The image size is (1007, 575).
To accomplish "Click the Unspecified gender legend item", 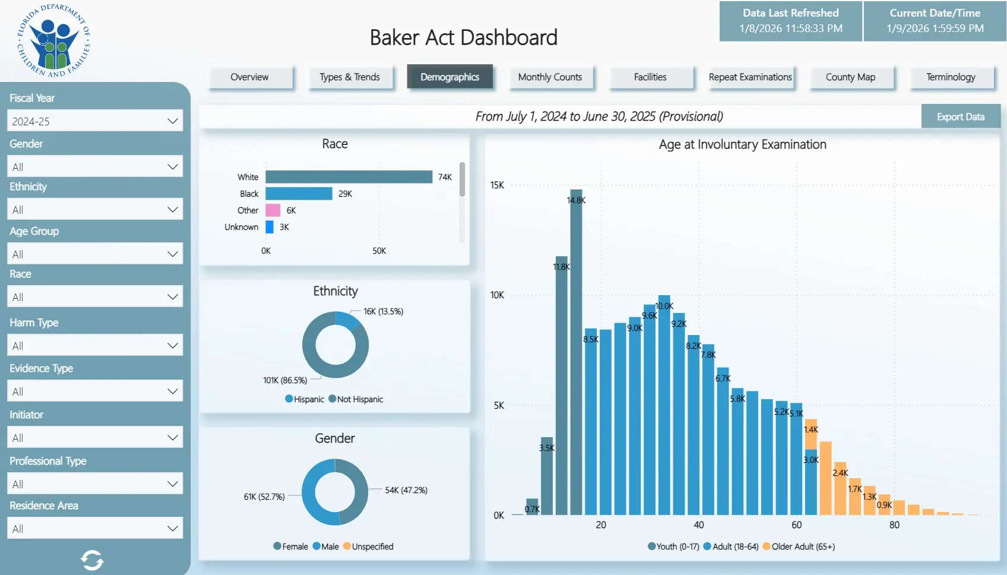I will (x=368, y=546).
